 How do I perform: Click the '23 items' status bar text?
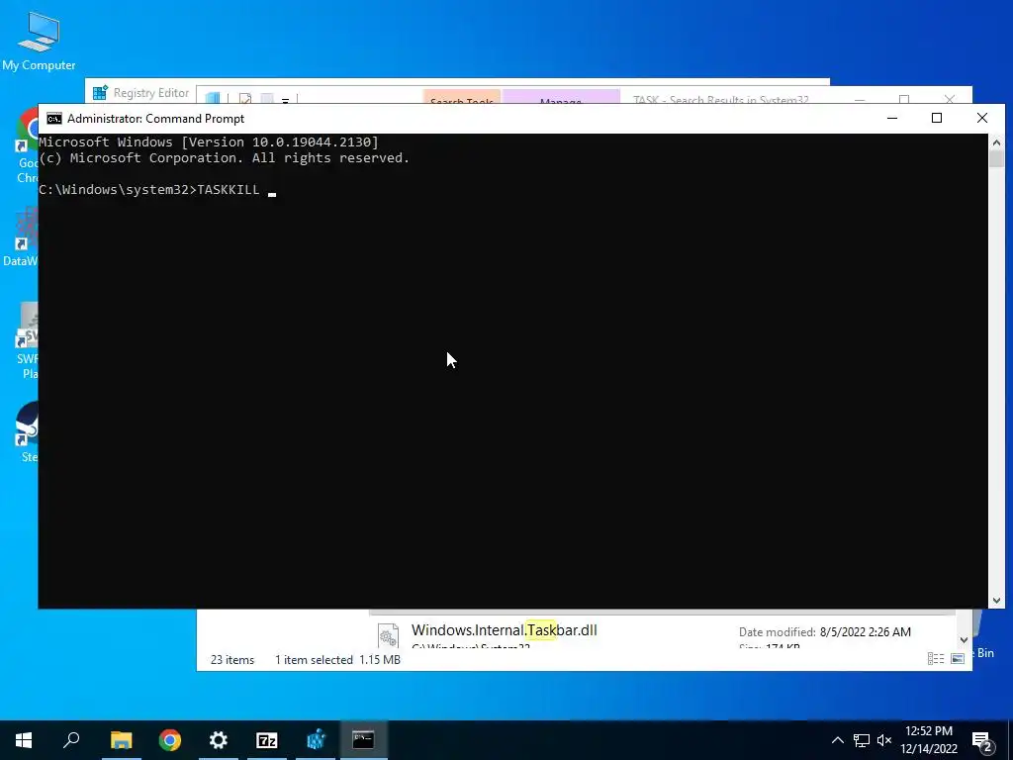click(232, 660)
